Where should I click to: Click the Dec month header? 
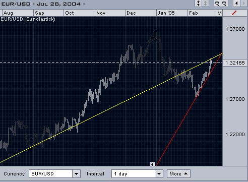pos(141,13)
